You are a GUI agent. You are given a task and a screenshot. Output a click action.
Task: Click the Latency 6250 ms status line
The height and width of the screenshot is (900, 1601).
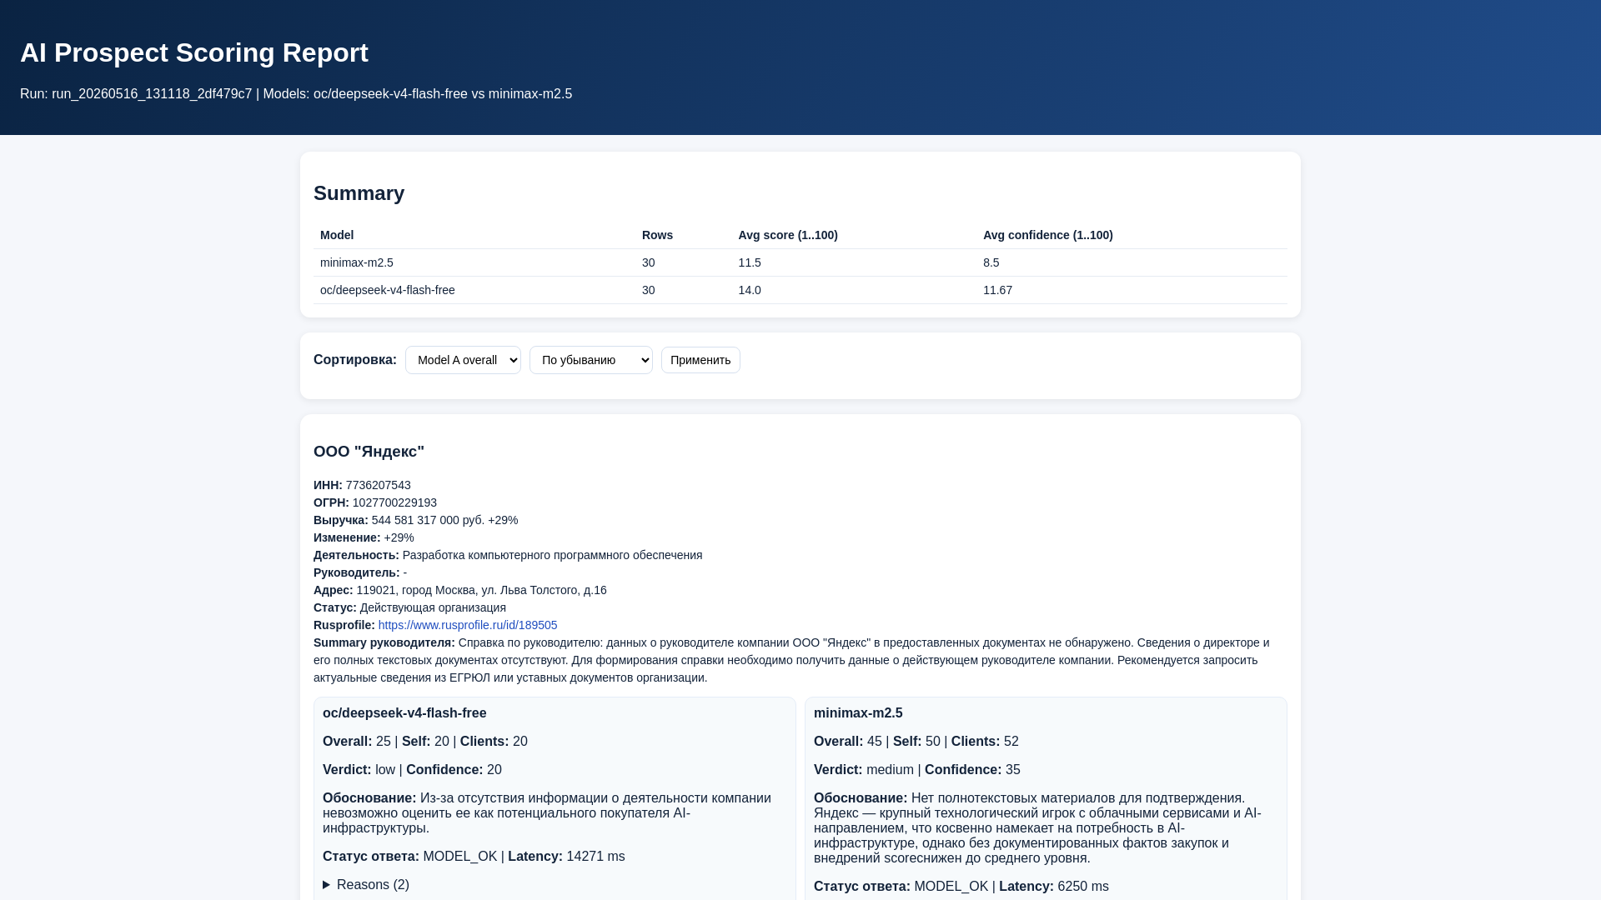tap(961, 887)
